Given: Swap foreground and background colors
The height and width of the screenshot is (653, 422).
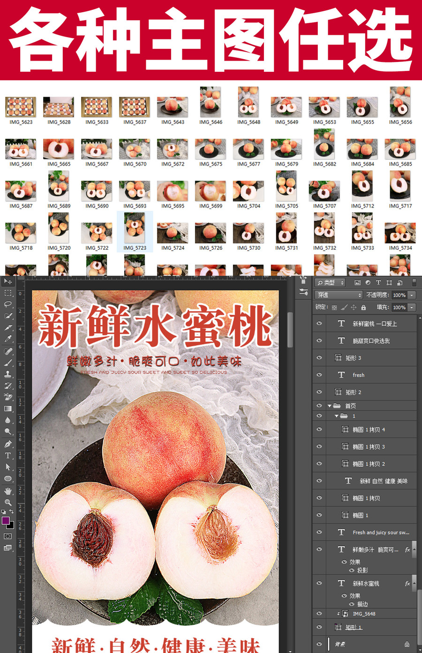Looking at the screenshot, I should (x=12, y=512).
